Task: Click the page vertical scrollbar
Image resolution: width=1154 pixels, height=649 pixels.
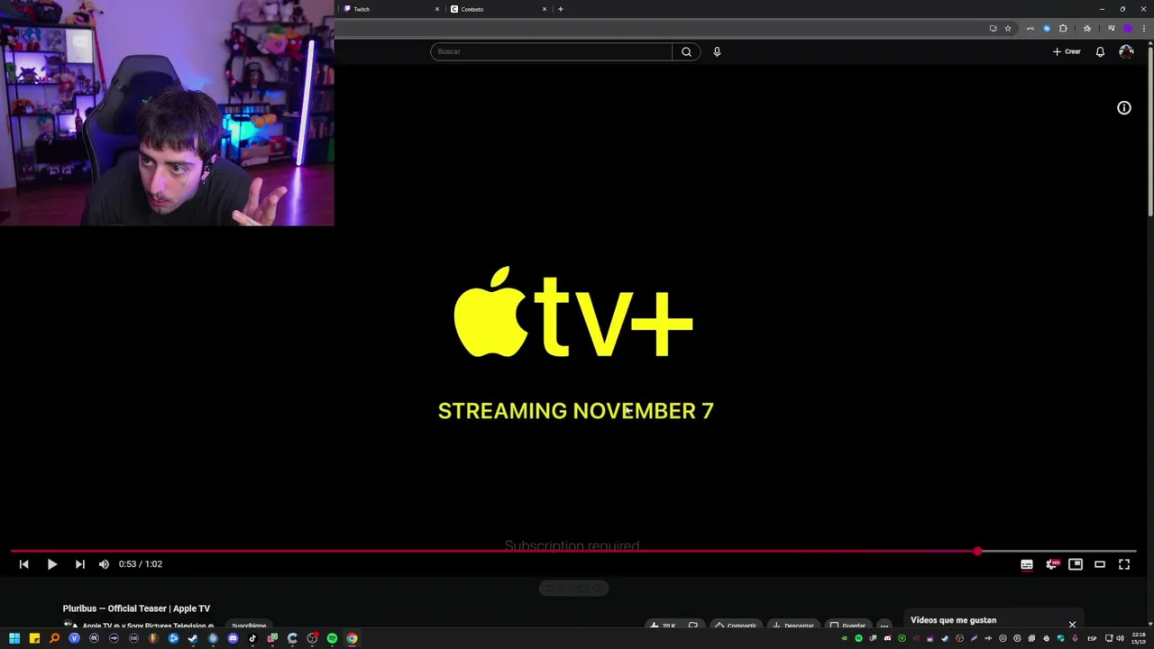Action: tap(1150, 131)
